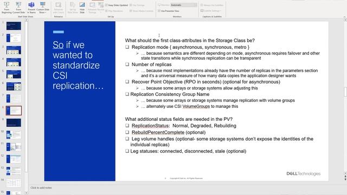Toggle Use Timings checkbox
The height and width of the screenshot is (195, 347).
click(137, 5)
